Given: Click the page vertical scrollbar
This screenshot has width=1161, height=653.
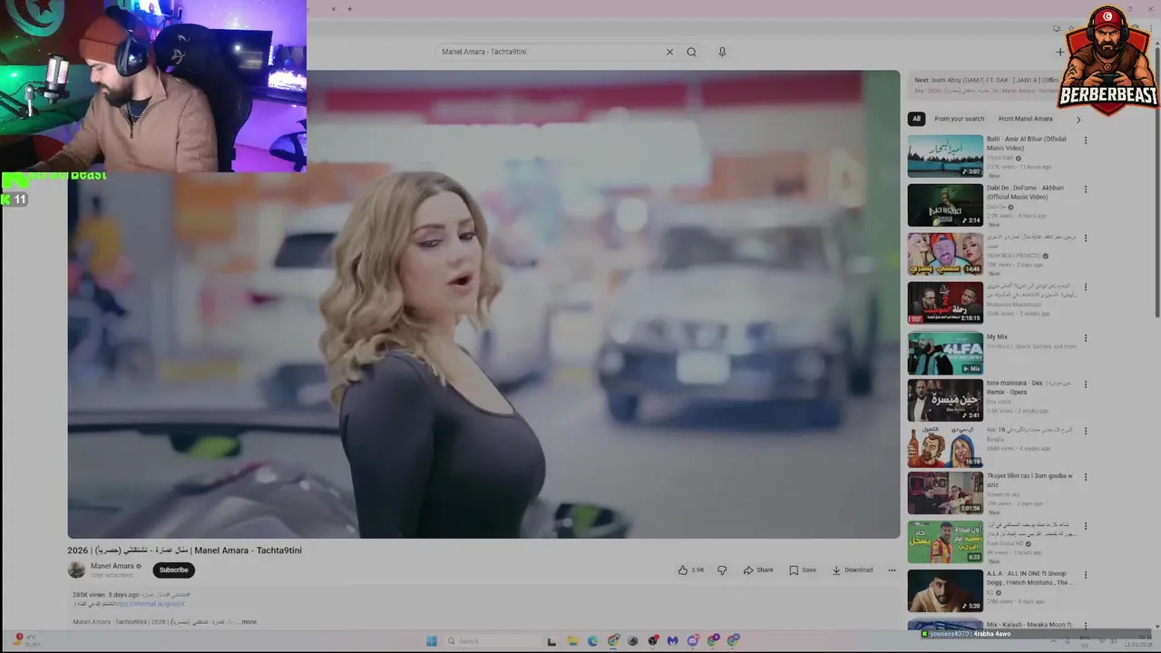Looking at the screenshot, I should tap(1156, 181).
